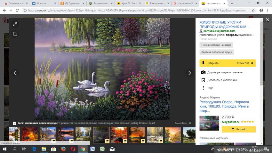Go to the next image arrow

coord(189,73)
